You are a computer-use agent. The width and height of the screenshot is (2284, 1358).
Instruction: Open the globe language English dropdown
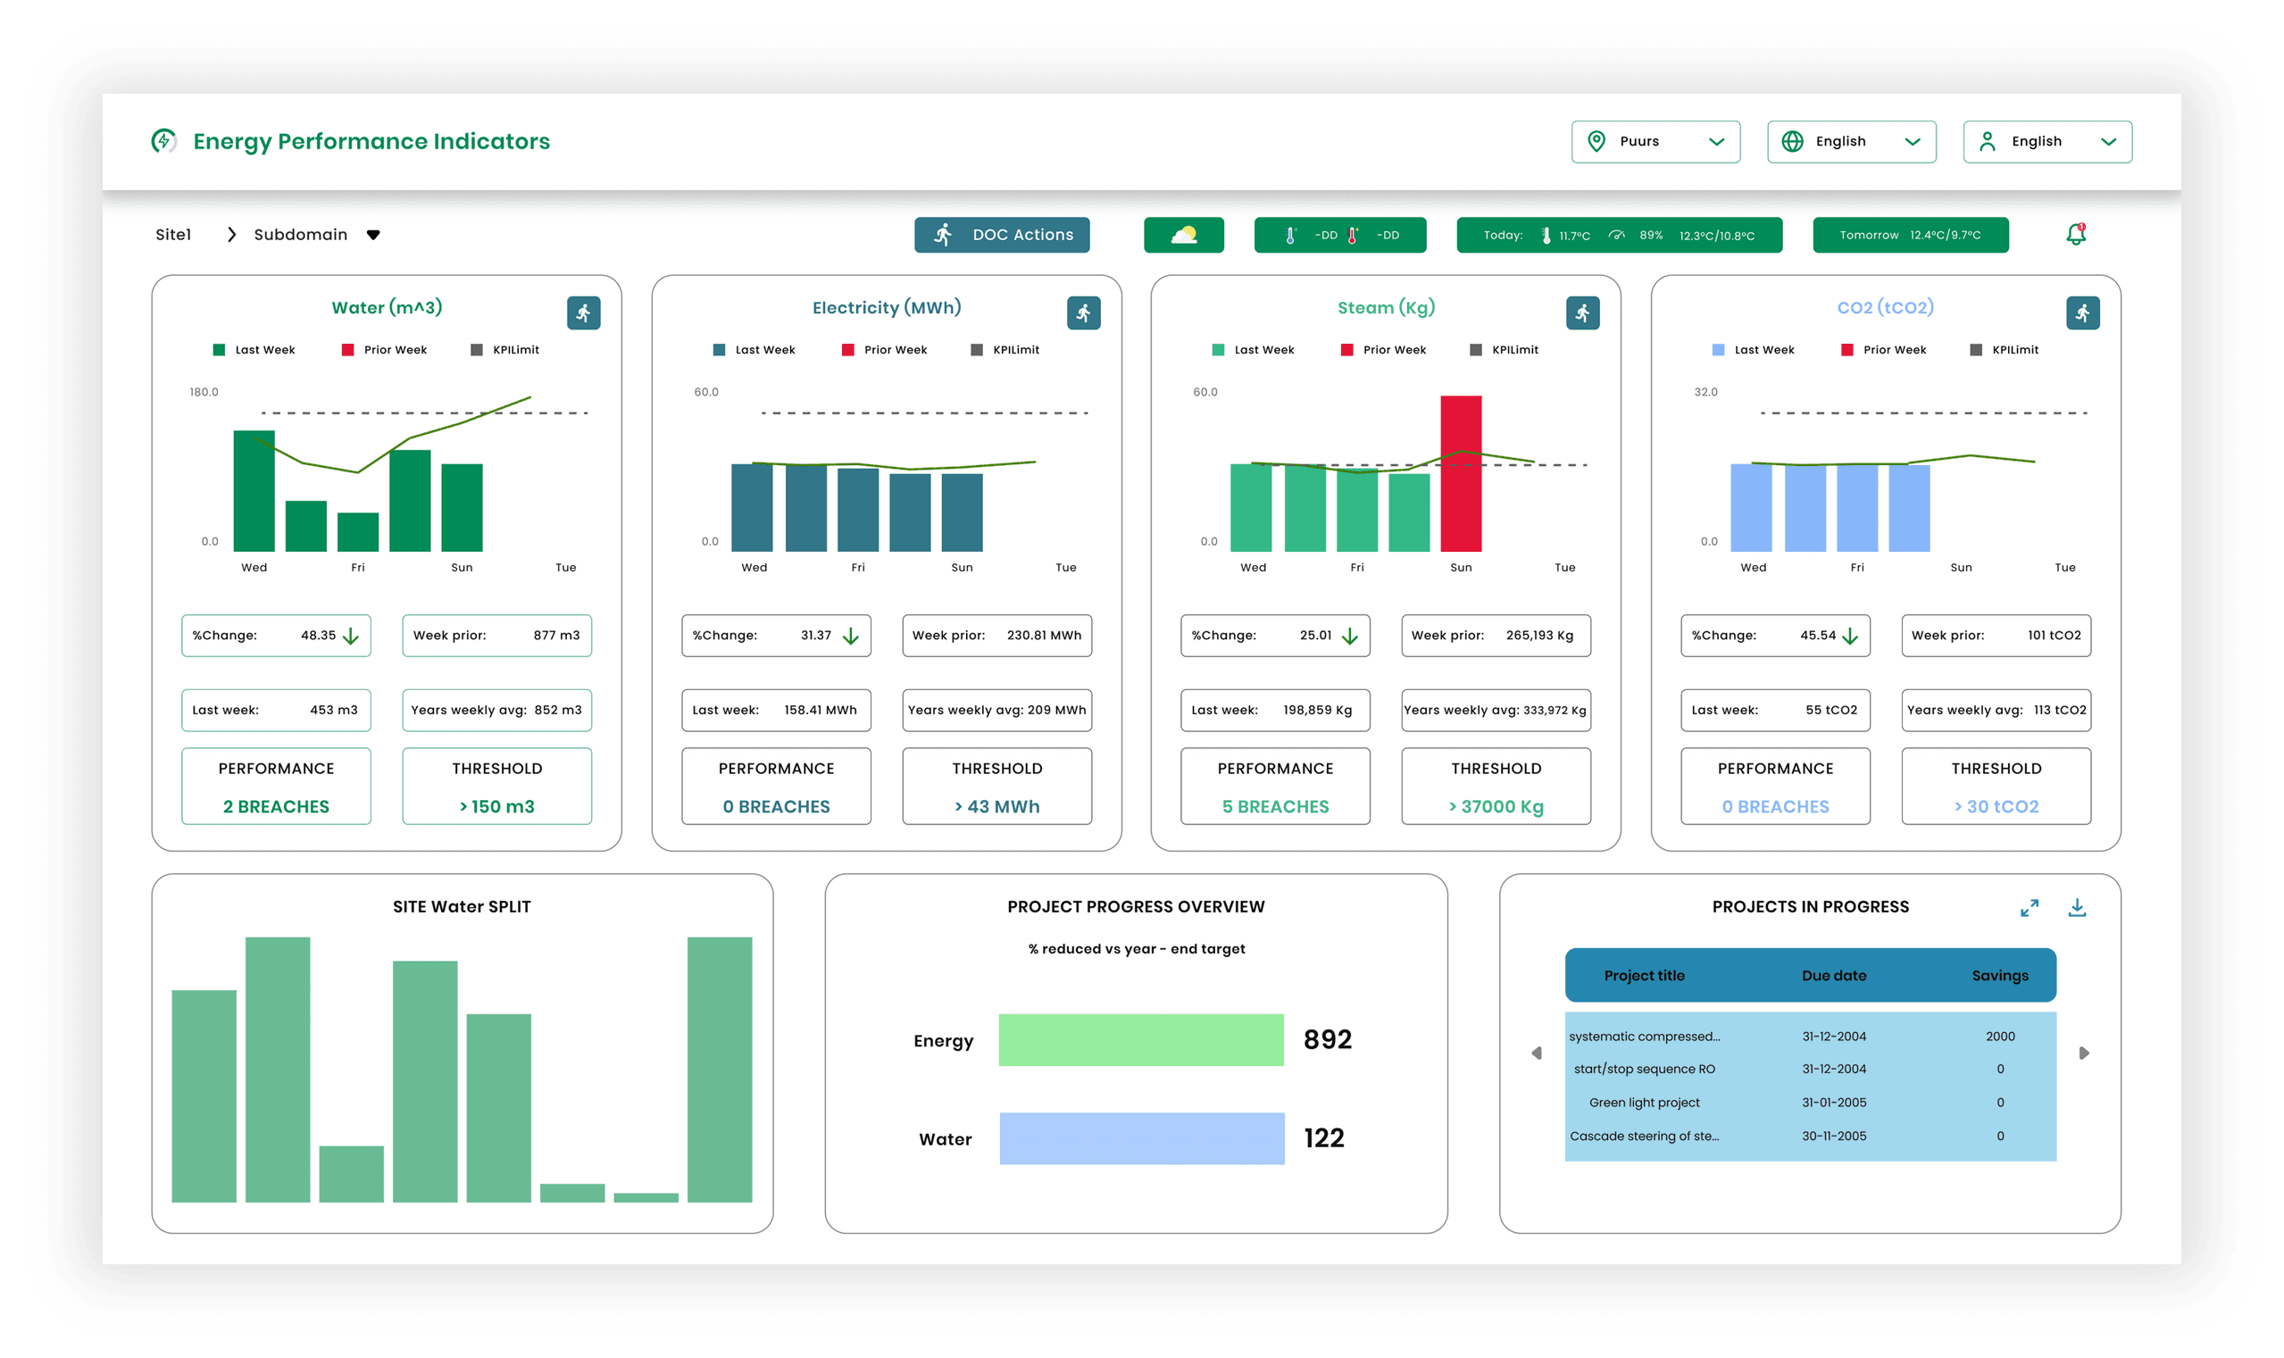(1851, 142)
